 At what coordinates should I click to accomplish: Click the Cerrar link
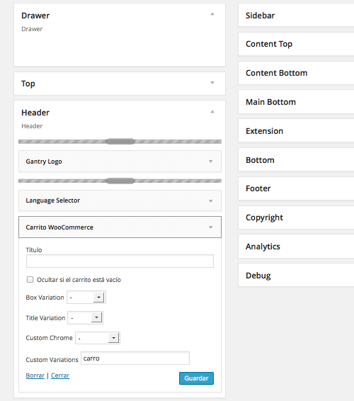(60, 375)
